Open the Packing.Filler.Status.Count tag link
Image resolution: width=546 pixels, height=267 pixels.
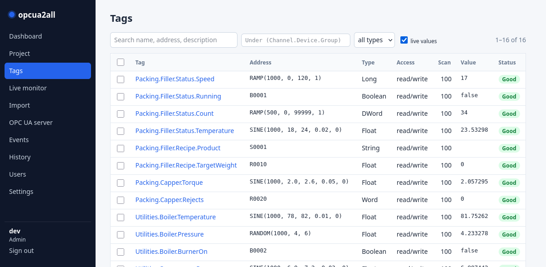[x=174, y=114]
